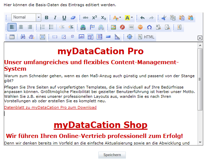
Task: Switch to HTML source view
Action: (x=146, y=37)
